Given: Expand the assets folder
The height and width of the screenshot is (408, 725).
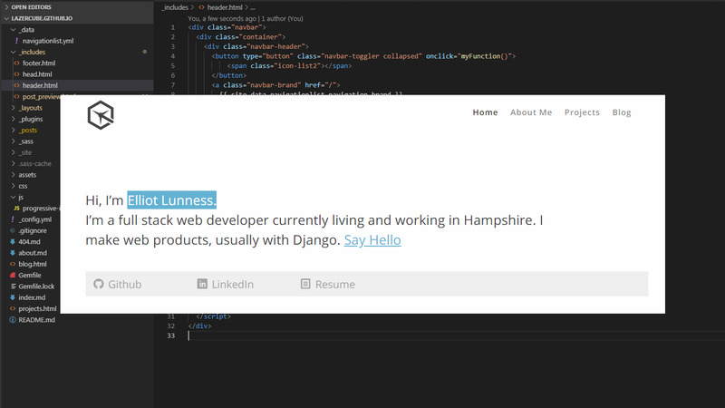Looking at the screenshot, I should click(x=13, y=175).
